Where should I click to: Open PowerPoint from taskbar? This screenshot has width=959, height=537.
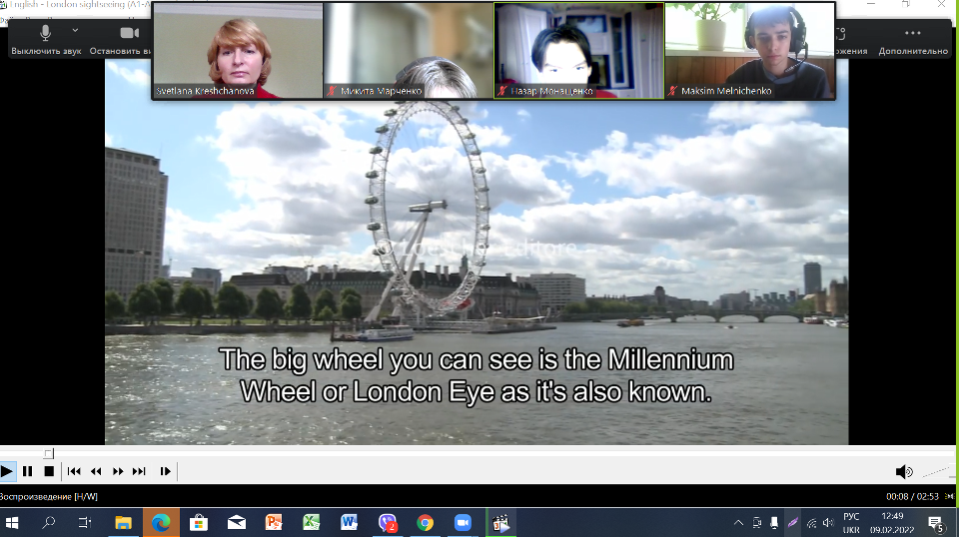click(274, 523)
